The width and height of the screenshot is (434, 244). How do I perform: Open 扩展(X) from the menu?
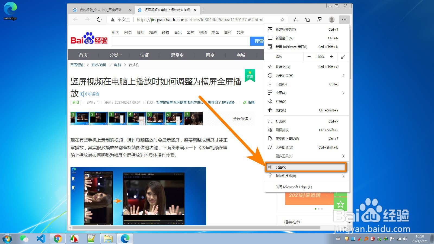coord(307,101)
